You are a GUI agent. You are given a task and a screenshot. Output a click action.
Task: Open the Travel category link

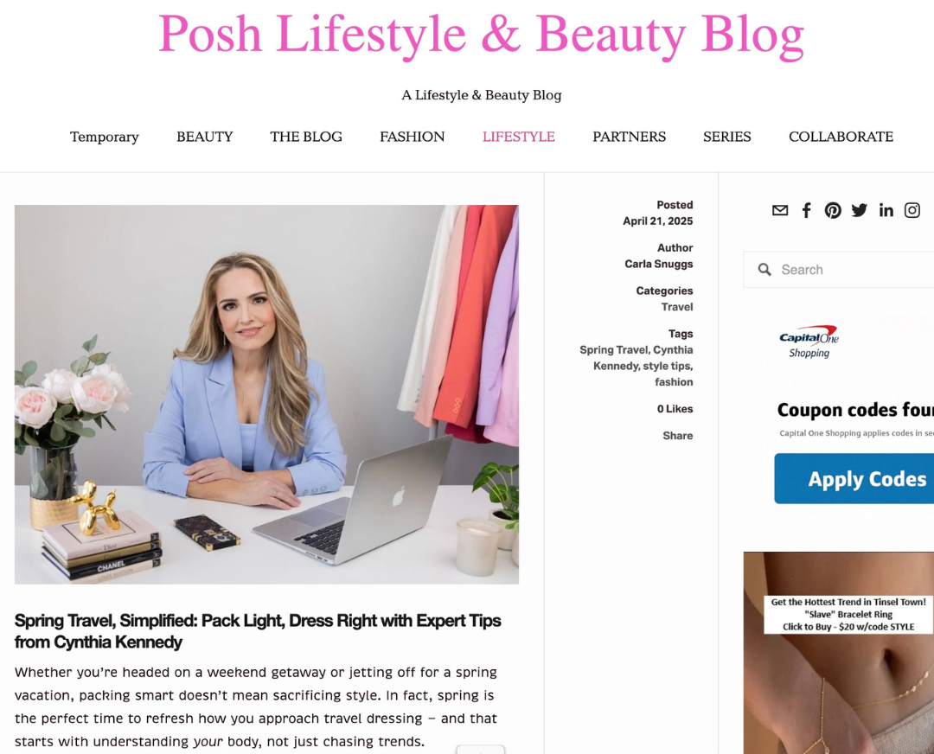point(677,307)
